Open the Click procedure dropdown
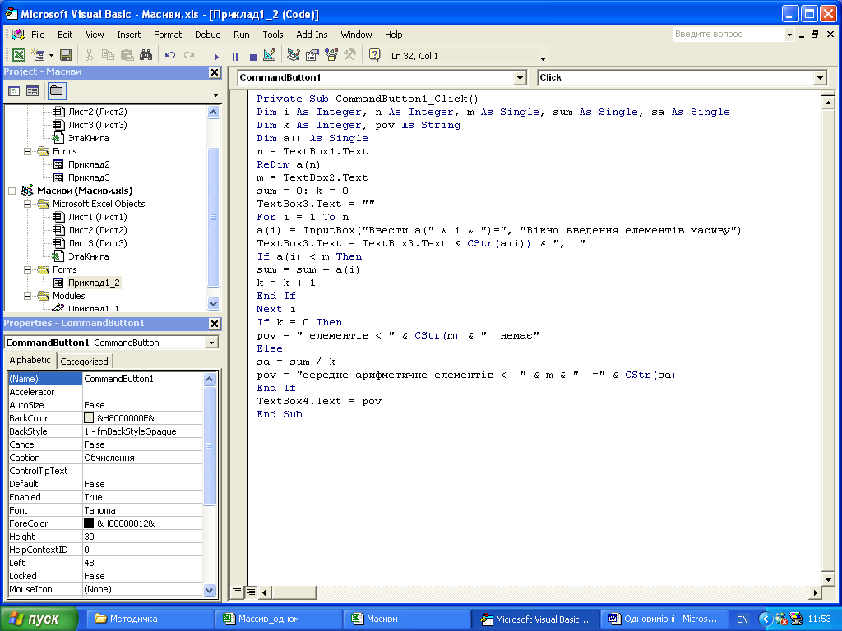 point(820,78)
